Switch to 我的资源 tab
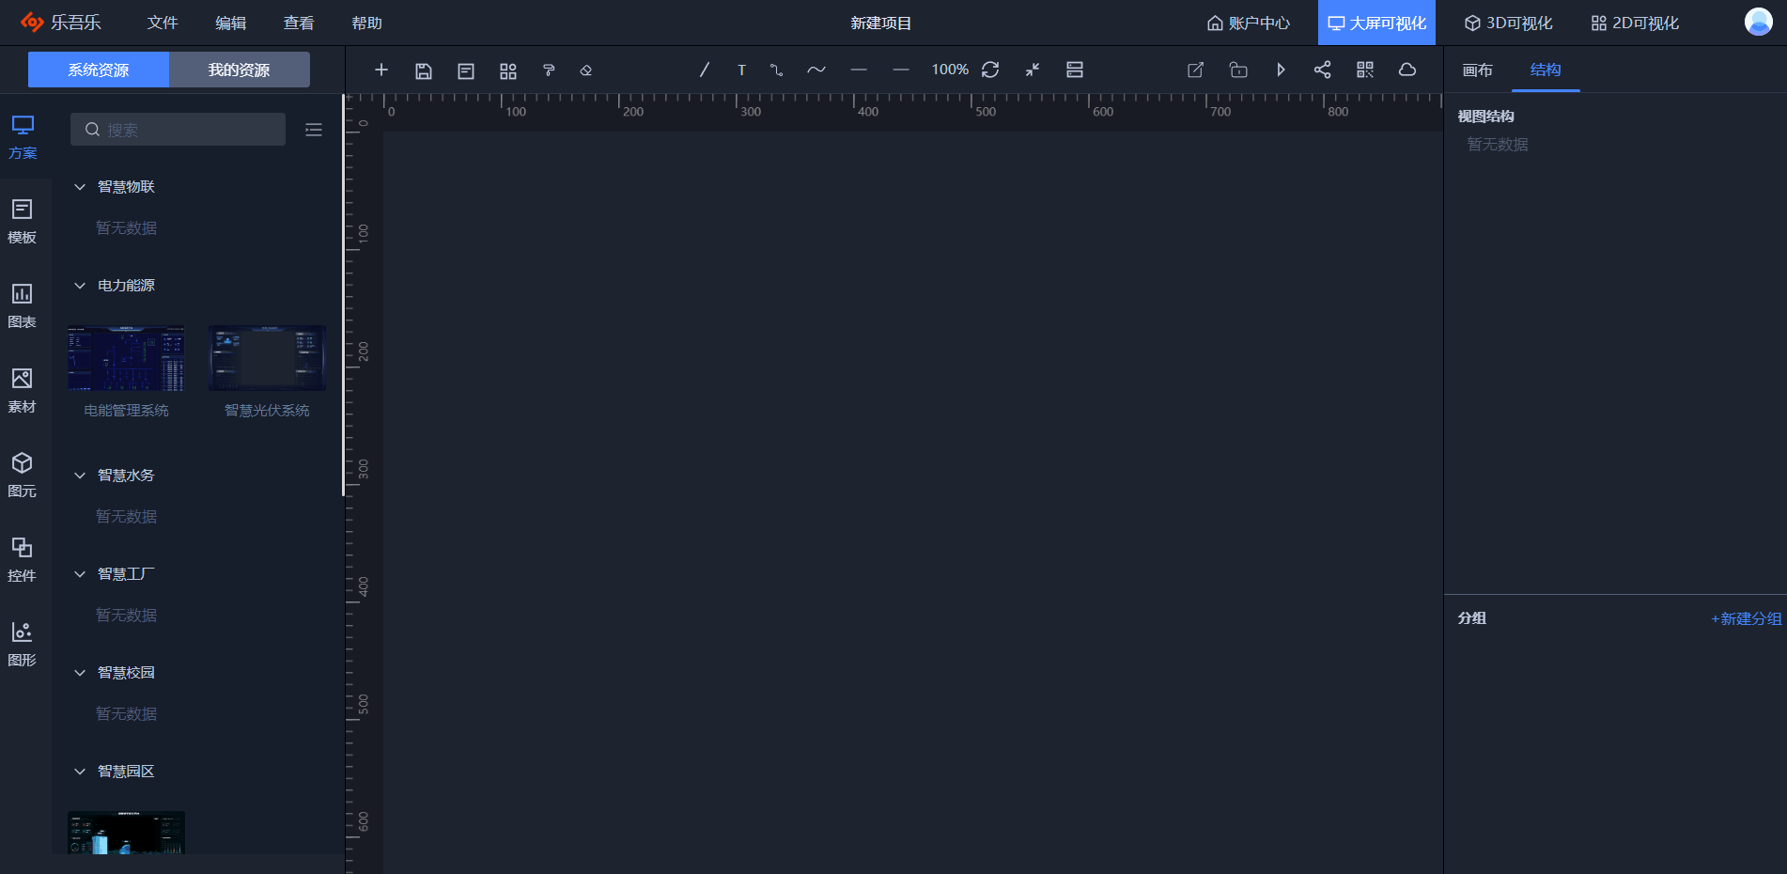This screenshot has height=874, width=1787. (240, 70)
